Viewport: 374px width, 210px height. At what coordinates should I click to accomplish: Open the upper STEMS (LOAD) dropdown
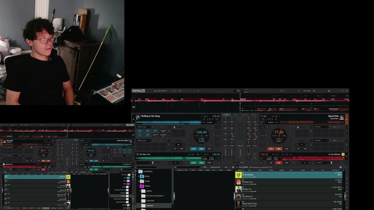[x=143, y=127]
